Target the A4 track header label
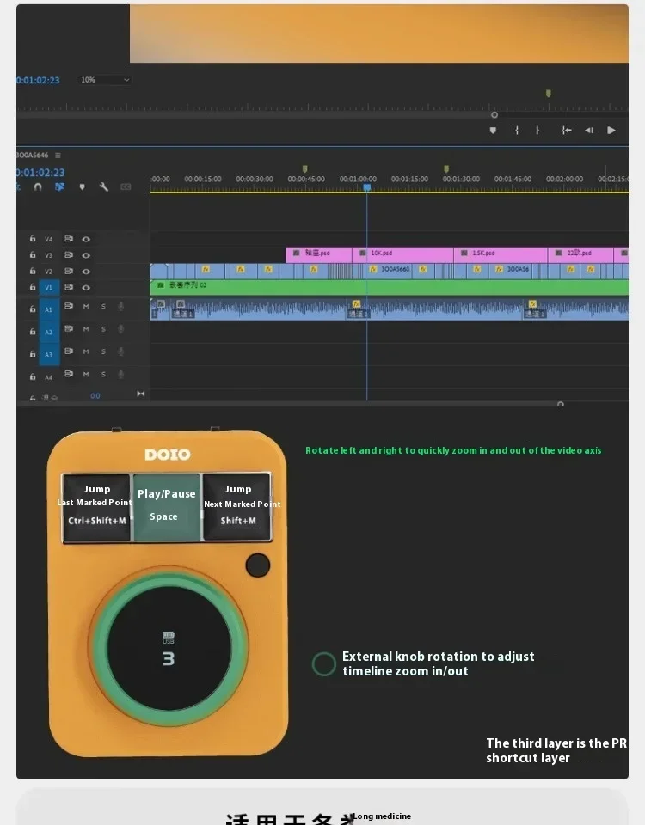The height and width of the screenshot is (825, 645). (48, 377)
